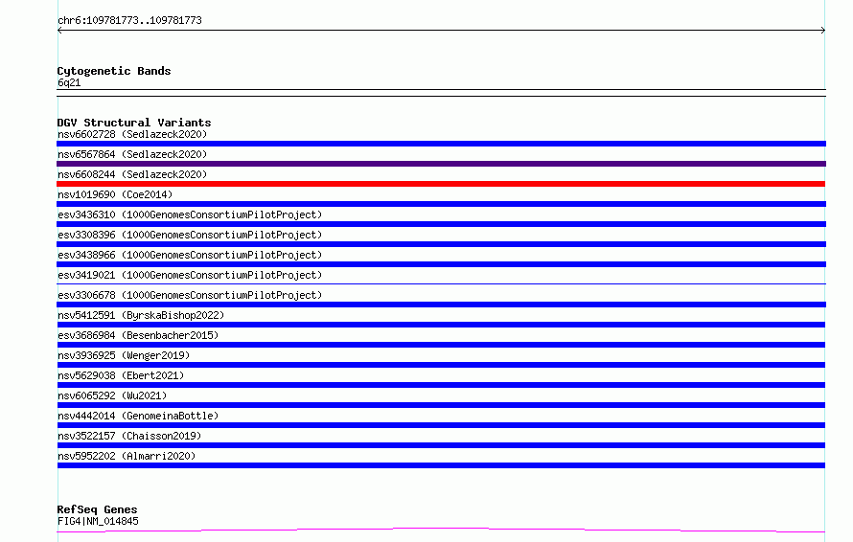This screenshot has width=853, height=542.
Task: Click the magenta FIG4 gene line
Action: point(441,530)
